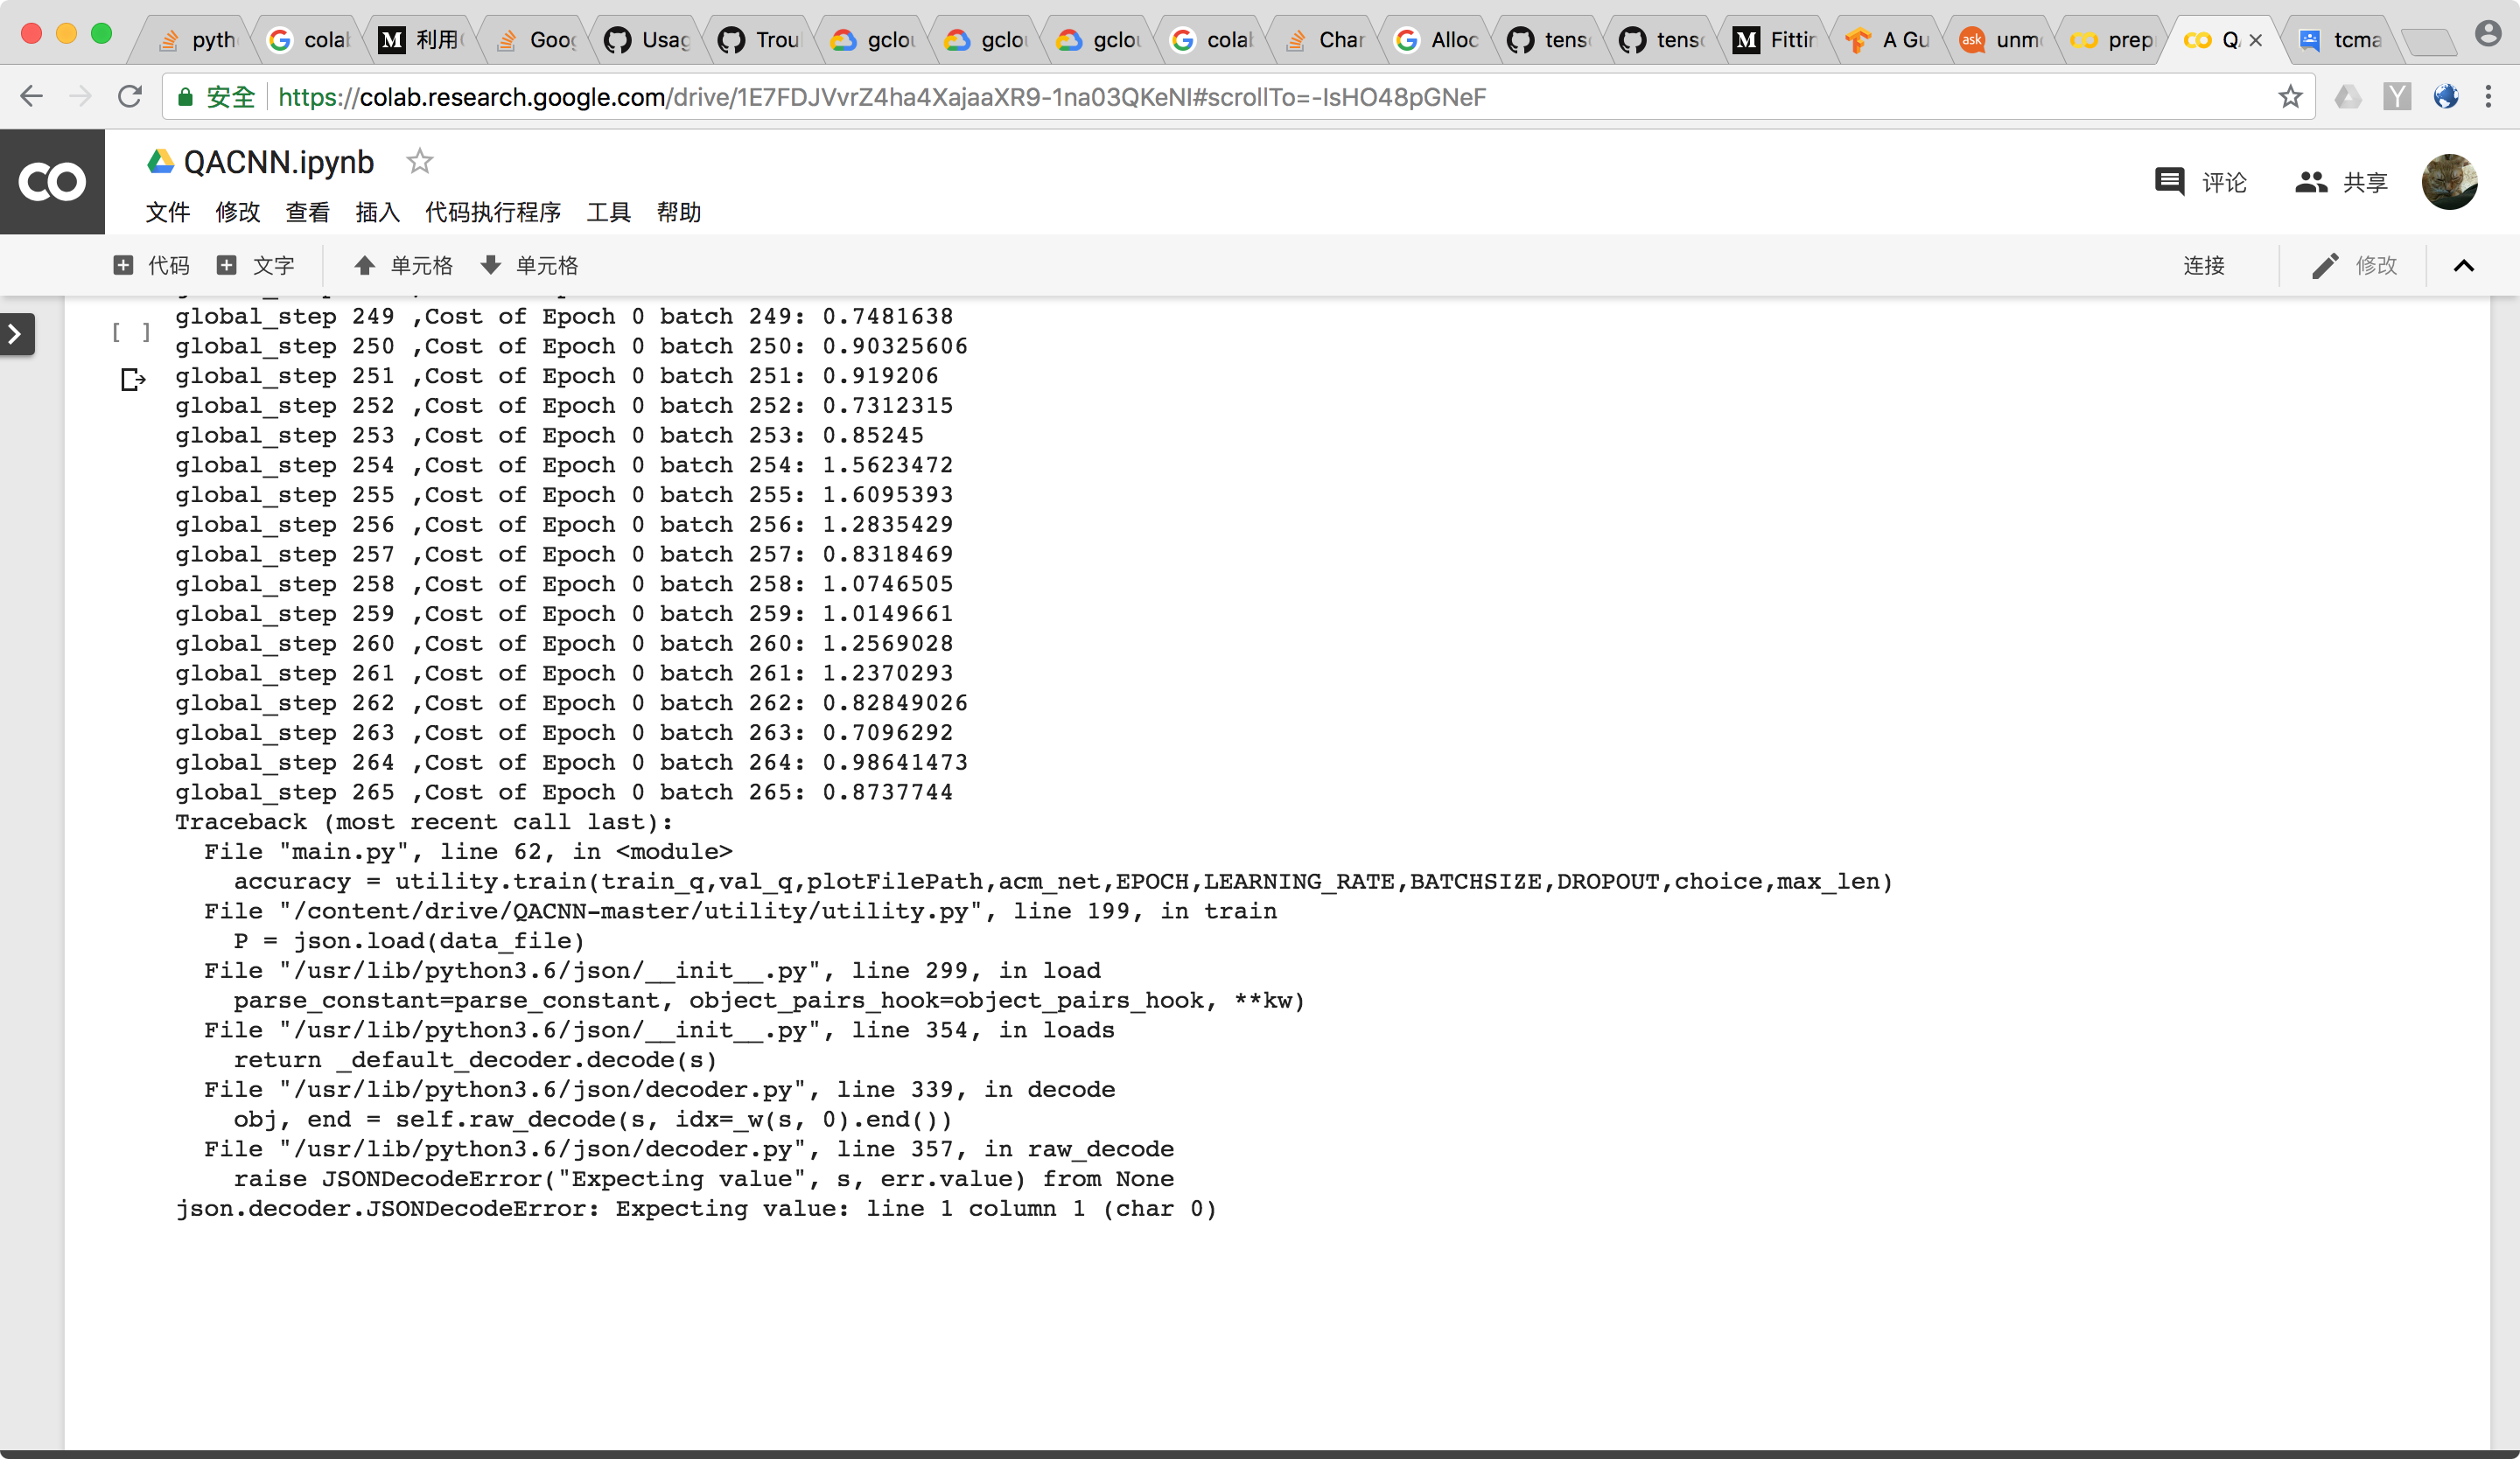Collapse the header with chevron up
Viewport: 2520px width, 1459px height.
tap(2463, 265)
